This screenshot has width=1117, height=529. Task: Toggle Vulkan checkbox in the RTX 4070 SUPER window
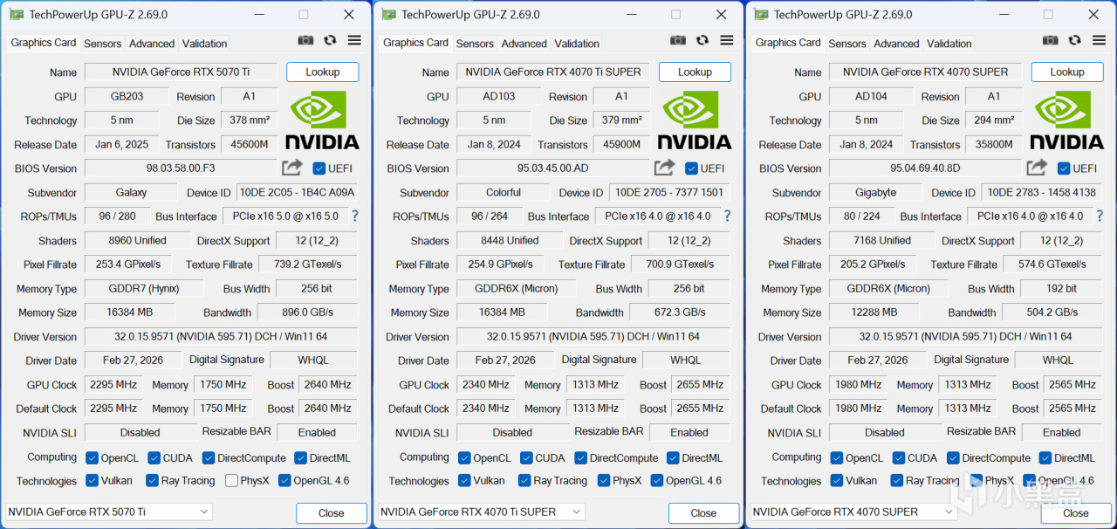click(837, 480)
